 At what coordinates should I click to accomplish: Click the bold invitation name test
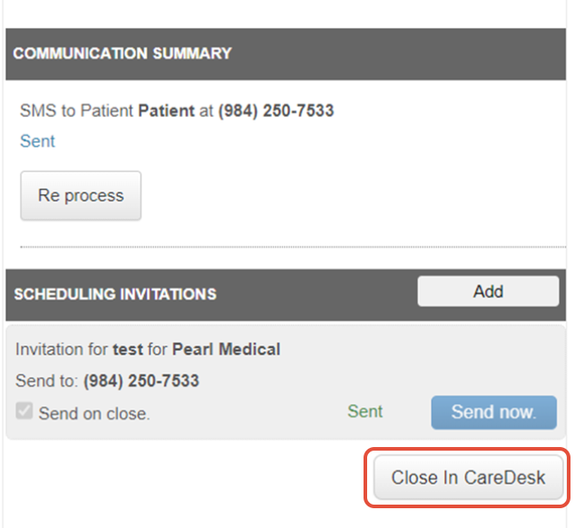tap(128, 349)
